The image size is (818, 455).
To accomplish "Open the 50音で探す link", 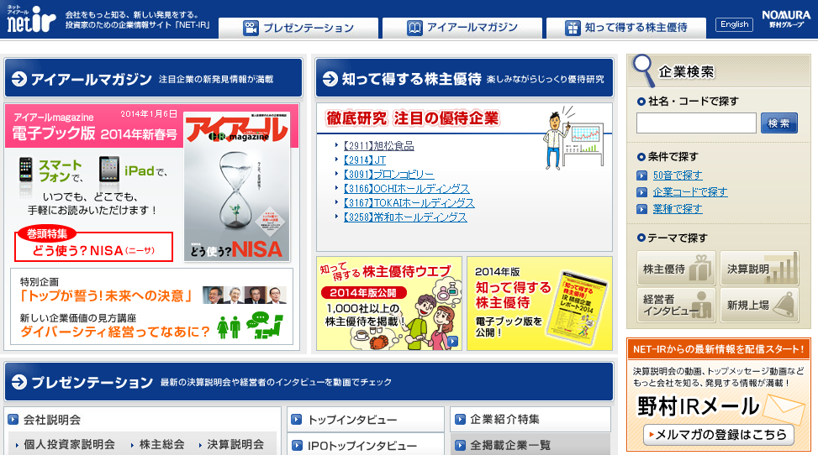I will (678, 175).
